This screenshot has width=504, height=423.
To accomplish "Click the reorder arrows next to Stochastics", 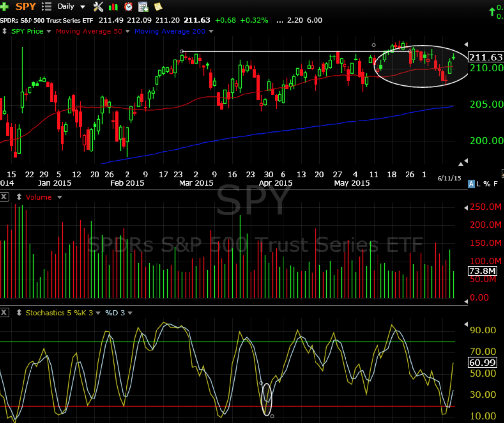I will [19, 312].
